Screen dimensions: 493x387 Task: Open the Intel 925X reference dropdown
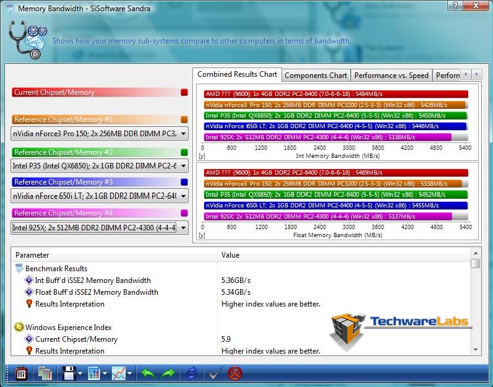(x=100, y=227)
